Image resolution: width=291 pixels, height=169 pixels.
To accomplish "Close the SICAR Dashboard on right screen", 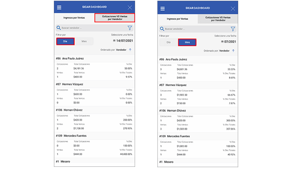I will click(233, 9).
